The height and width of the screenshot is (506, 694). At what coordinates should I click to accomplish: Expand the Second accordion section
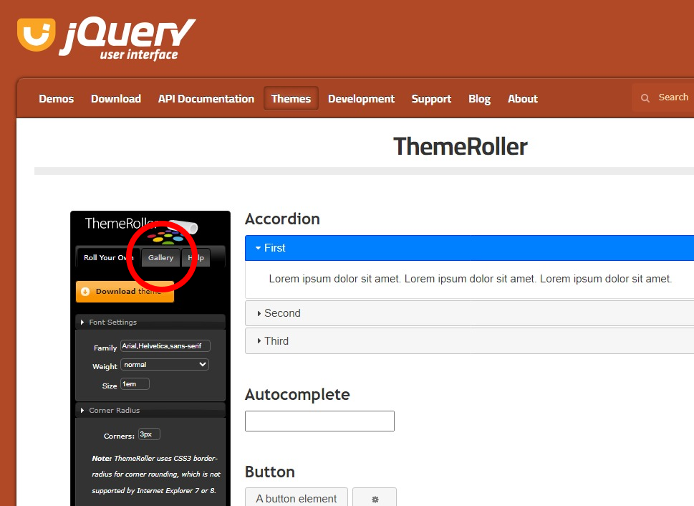pyautogui.click(x=469, y=313)
